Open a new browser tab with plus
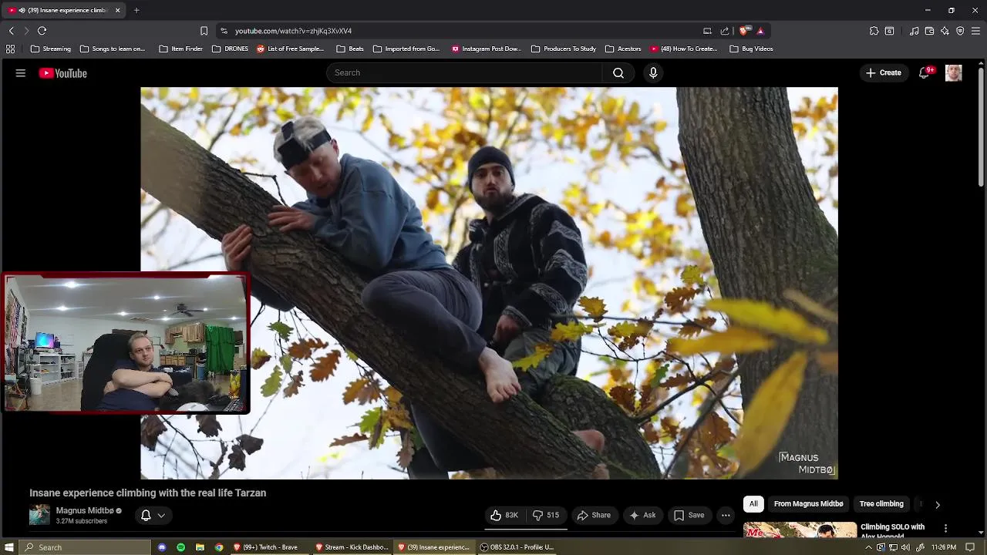 [136, 10]
